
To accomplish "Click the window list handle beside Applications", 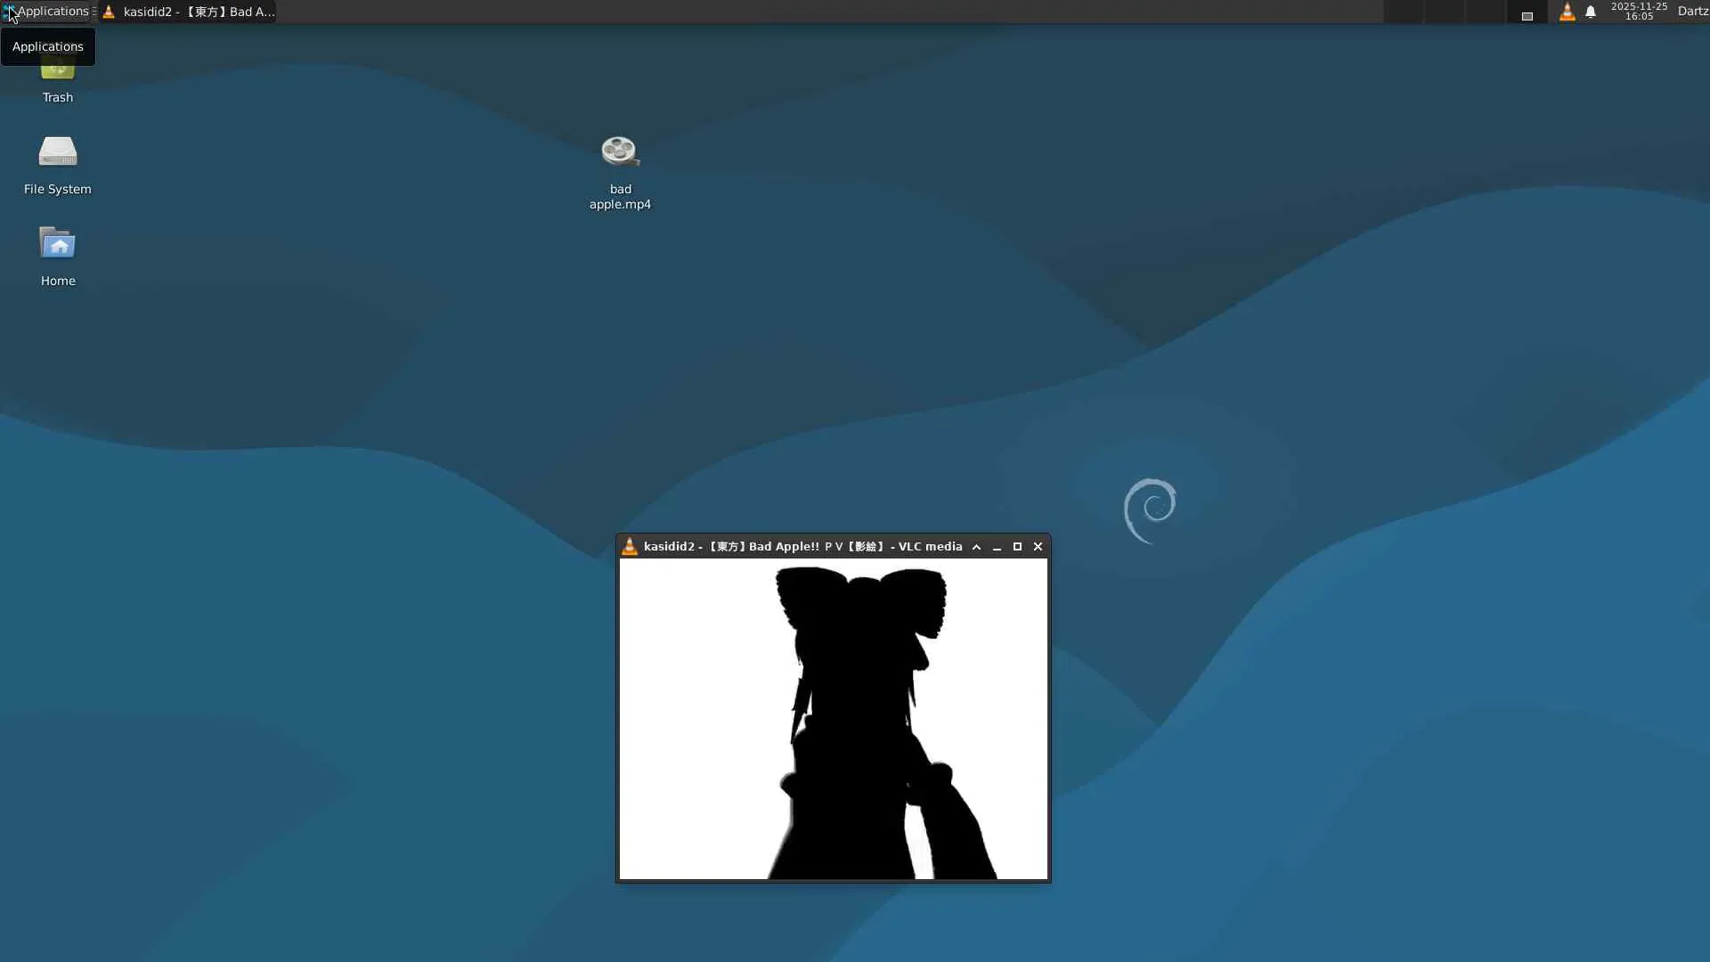I will (x=94, y=12).
